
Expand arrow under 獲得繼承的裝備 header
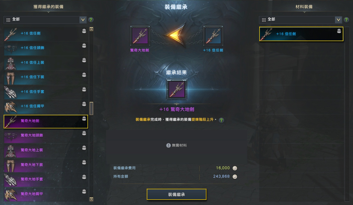(48, 12)
